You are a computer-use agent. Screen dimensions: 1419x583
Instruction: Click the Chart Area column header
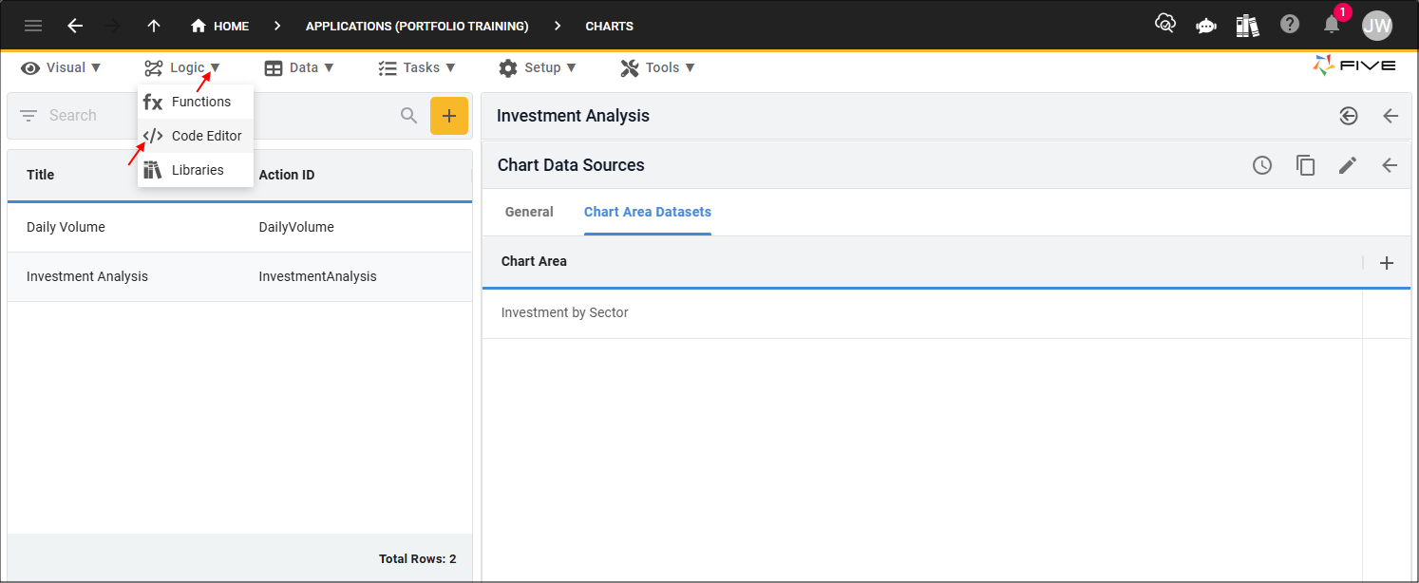click(534, 261)
